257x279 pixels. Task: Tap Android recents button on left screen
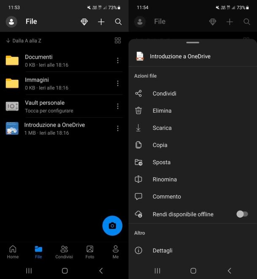tap(29, 271)
